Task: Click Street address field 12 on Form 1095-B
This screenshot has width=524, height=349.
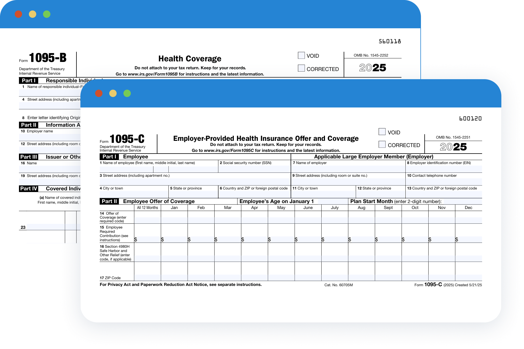Action: [x=50, y=150]
